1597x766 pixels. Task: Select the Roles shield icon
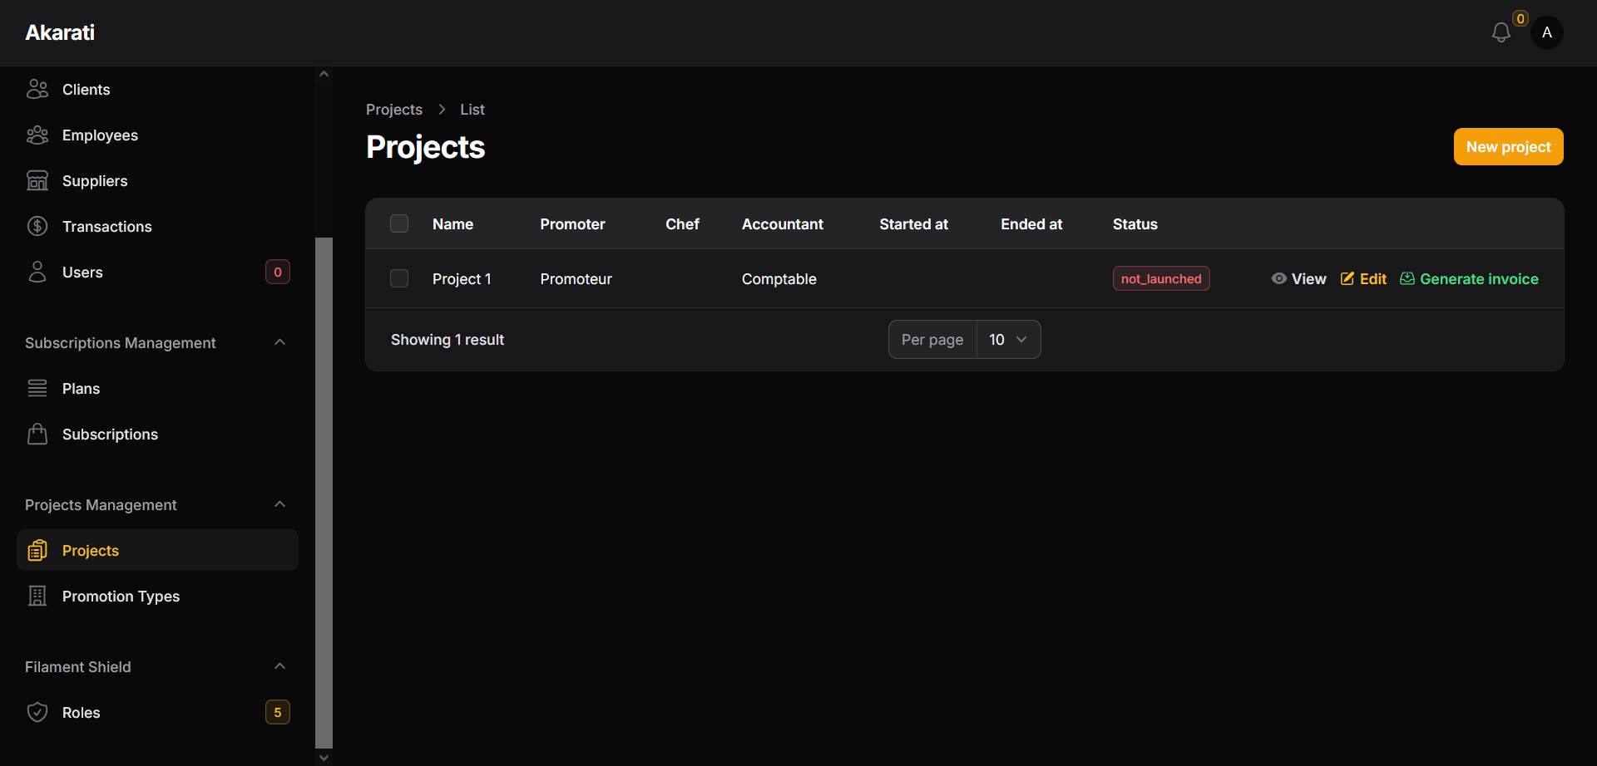(37, 712)
